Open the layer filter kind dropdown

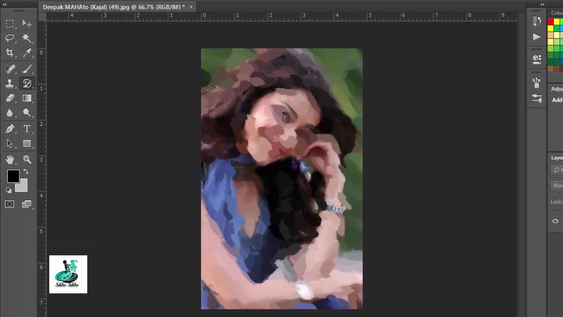[x=558, y=170]
